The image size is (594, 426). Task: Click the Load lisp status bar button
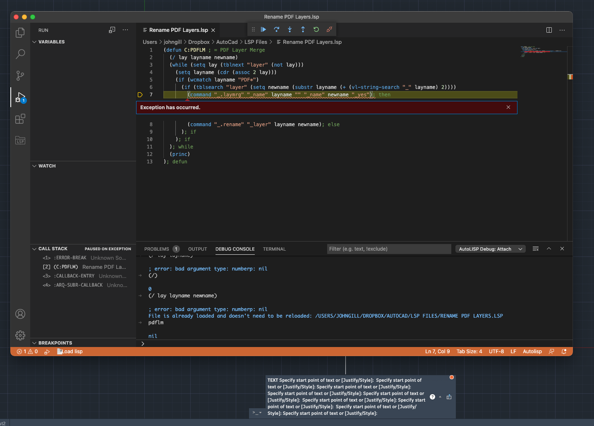(70, 352)
